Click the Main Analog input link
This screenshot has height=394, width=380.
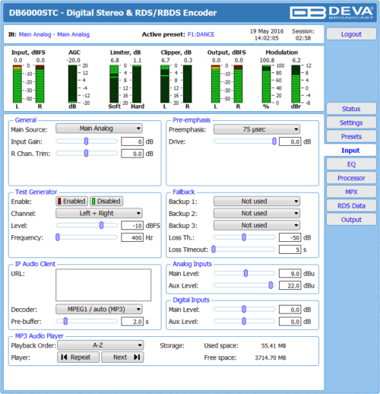tap(54, 34)
